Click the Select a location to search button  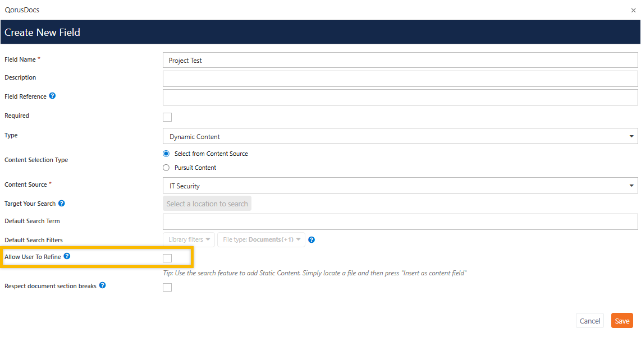tap(207, 204)
